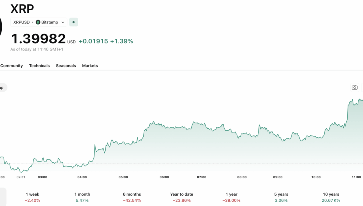363x206 pixels.
Task: Click the Bitstamp exchange logo icon
Action: [38, 22]
